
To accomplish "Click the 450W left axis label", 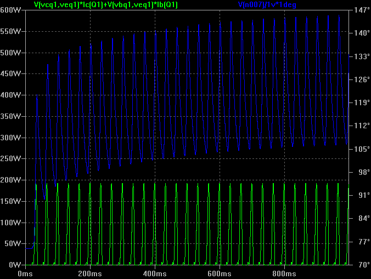I will point(10,73).
